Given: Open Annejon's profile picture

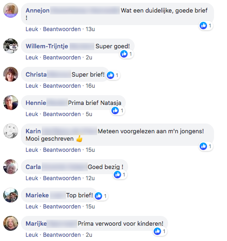Looking at the screenshot, I should [11, 10].
